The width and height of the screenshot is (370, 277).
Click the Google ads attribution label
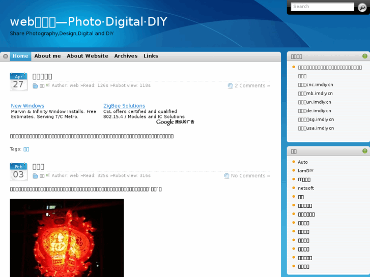point(175,122)
